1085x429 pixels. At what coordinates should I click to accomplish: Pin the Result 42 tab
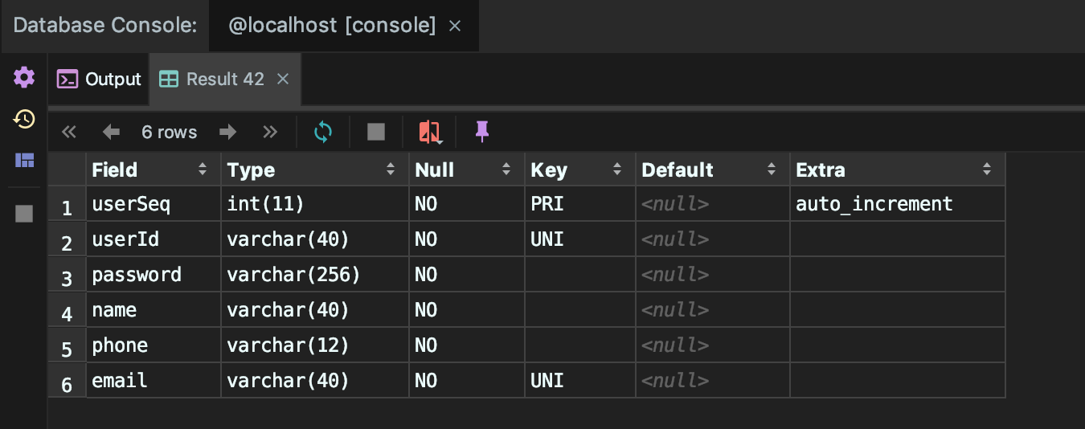pos(482,131)
